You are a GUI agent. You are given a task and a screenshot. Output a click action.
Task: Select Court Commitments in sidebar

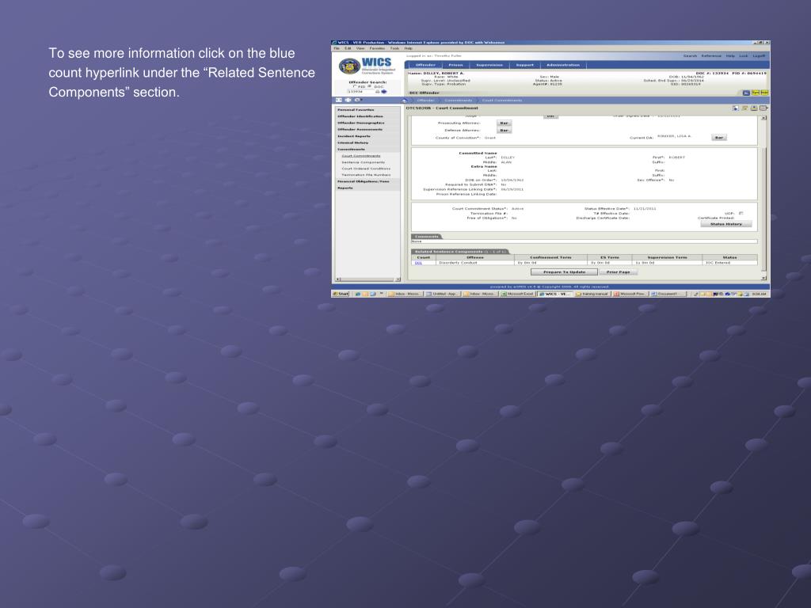[361, 156]
